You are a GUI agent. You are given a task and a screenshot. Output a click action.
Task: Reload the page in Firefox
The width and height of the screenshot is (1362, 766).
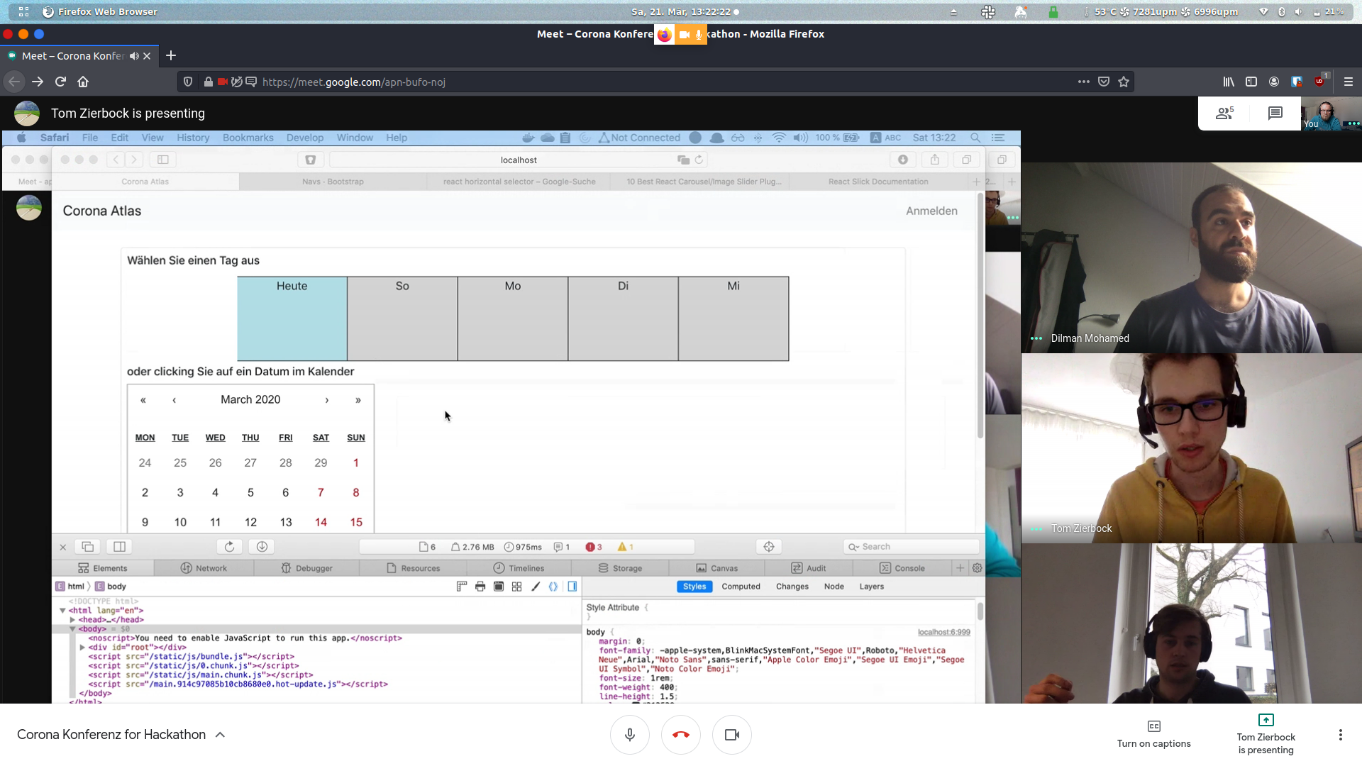point(60,82)
